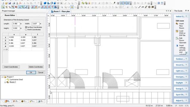Show more Edit room guide items arrow
The width and height of the screenshot is (190, 107).
click(x=186, y=53)
